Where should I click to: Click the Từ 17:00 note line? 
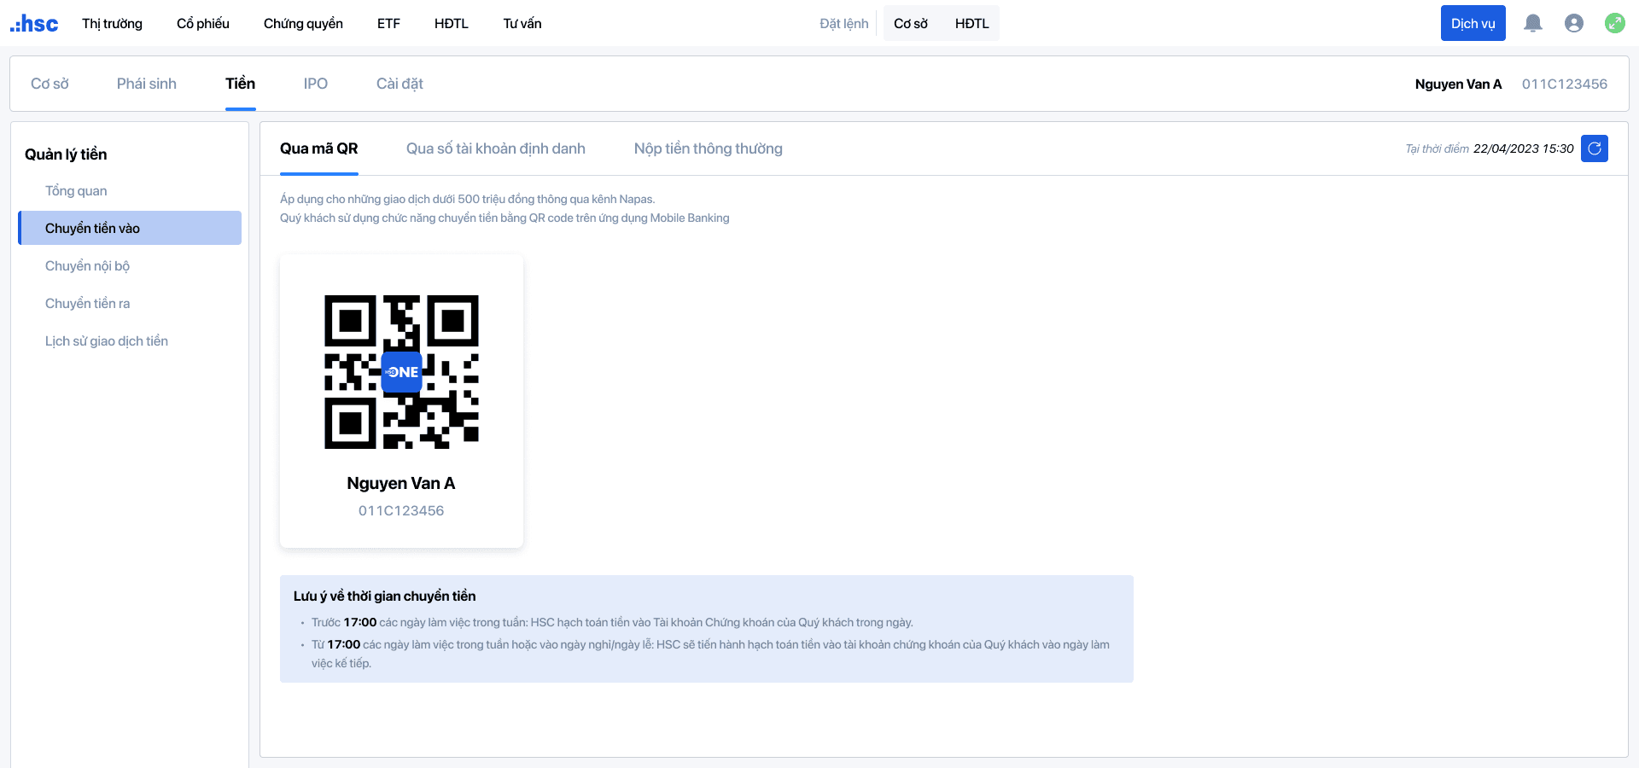tap(710, 654)
